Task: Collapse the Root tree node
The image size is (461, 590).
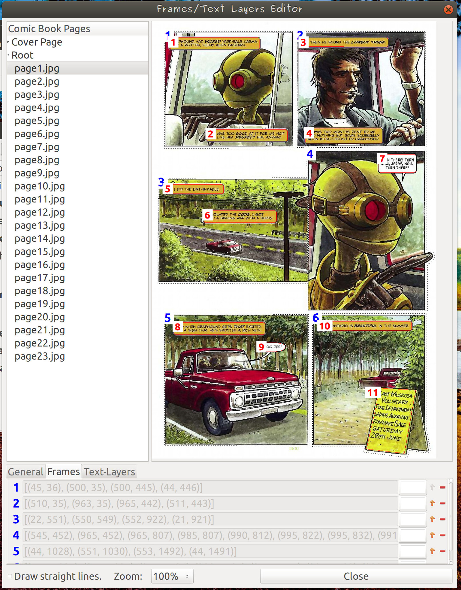Action: pos(8,54)
